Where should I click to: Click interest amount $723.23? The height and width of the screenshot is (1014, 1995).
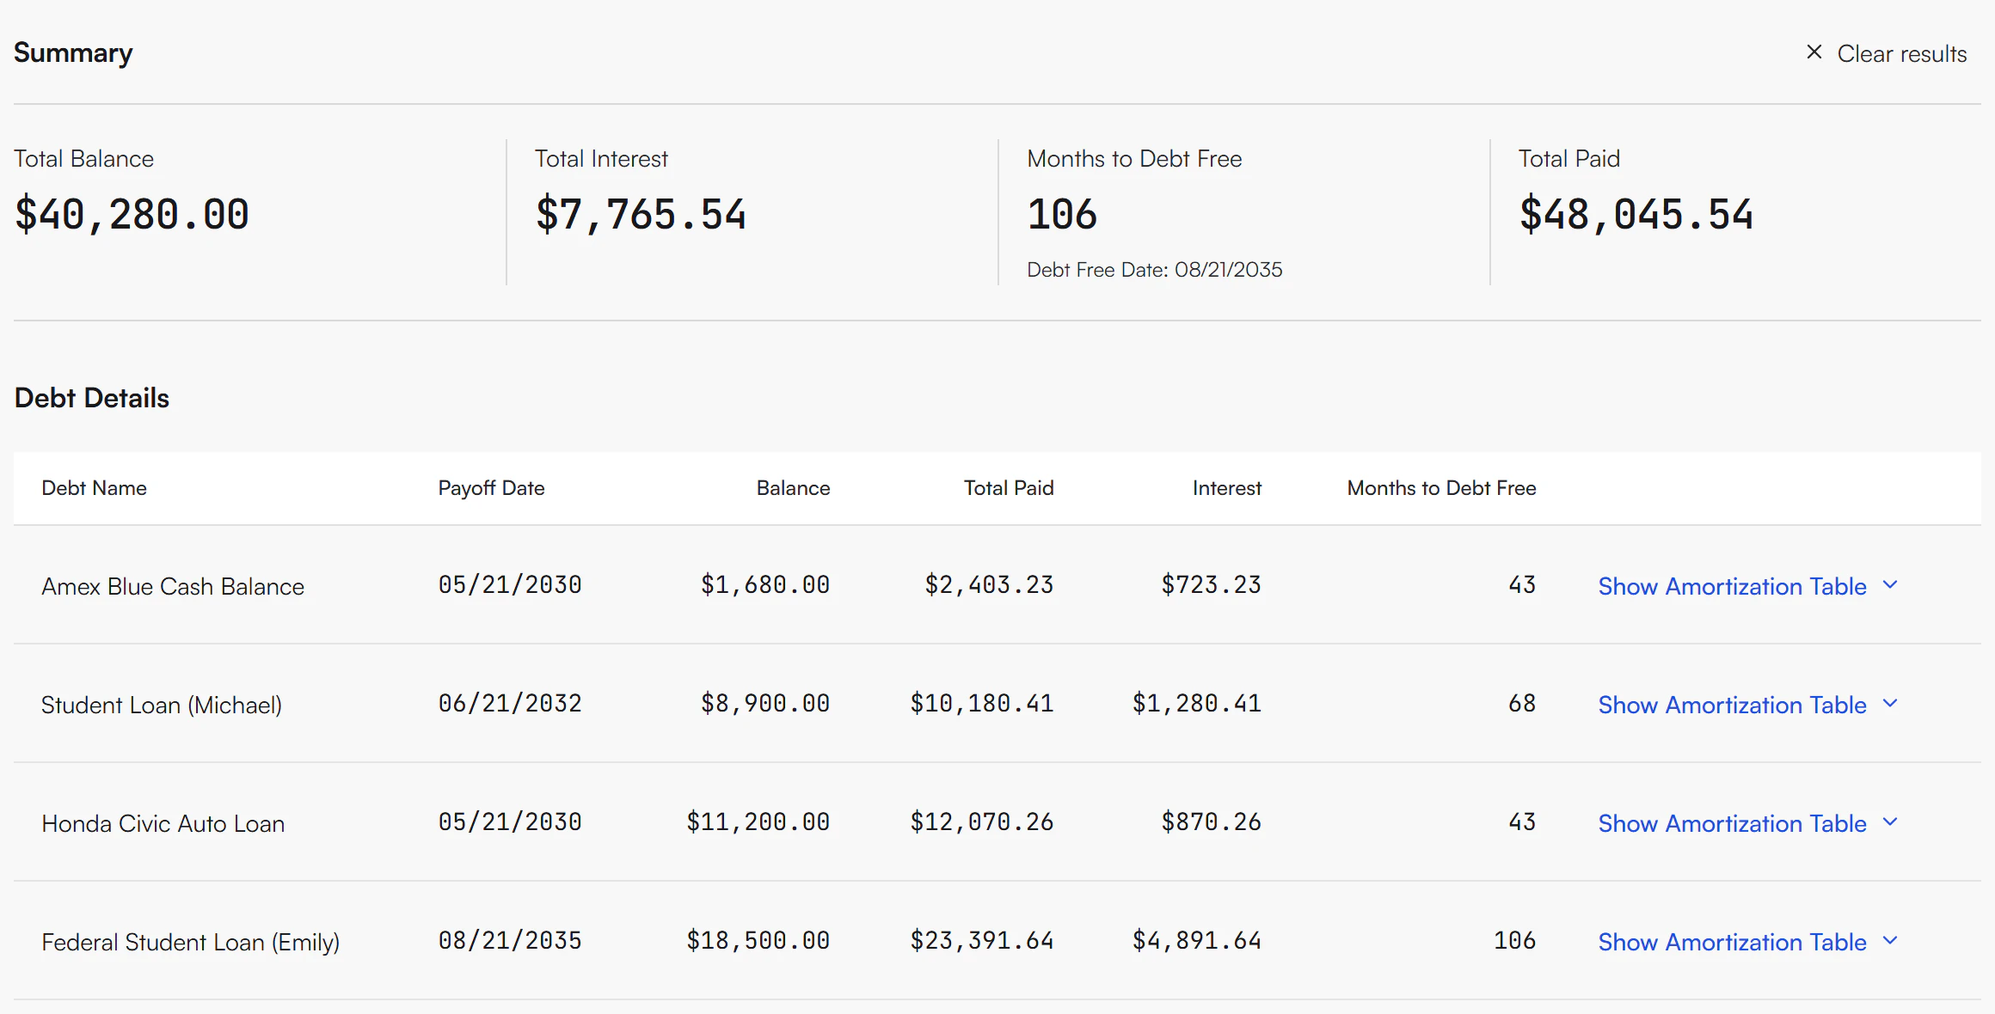1212,585
